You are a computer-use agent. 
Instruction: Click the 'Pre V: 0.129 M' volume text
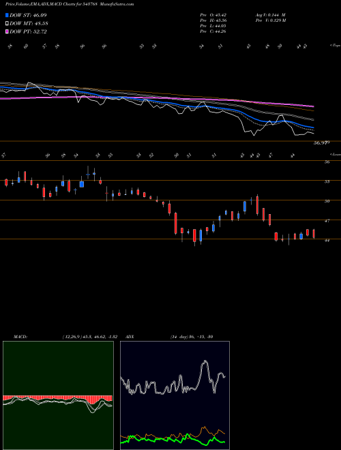[270, 20]
